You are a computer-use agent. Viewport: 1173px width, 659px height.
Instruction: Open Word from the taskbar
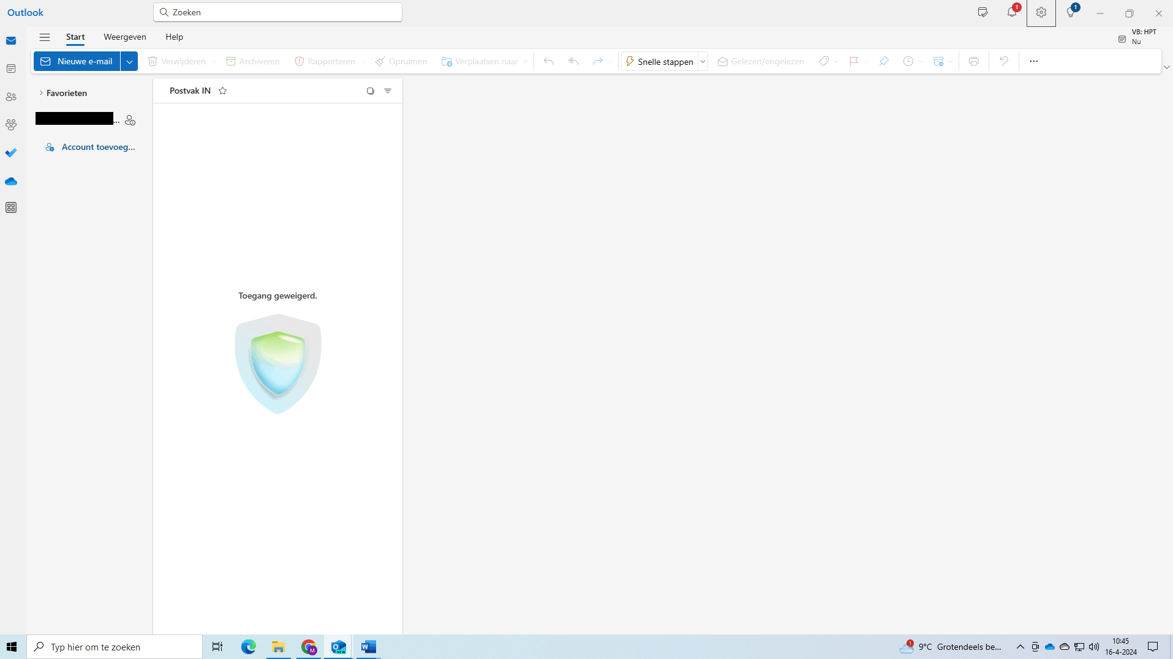(368, 647)
